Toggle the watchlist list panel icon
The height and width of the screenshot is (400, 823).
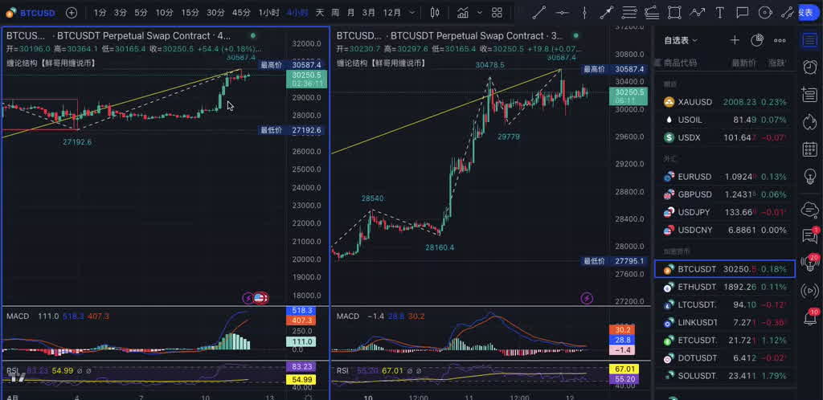pos(809,40)
